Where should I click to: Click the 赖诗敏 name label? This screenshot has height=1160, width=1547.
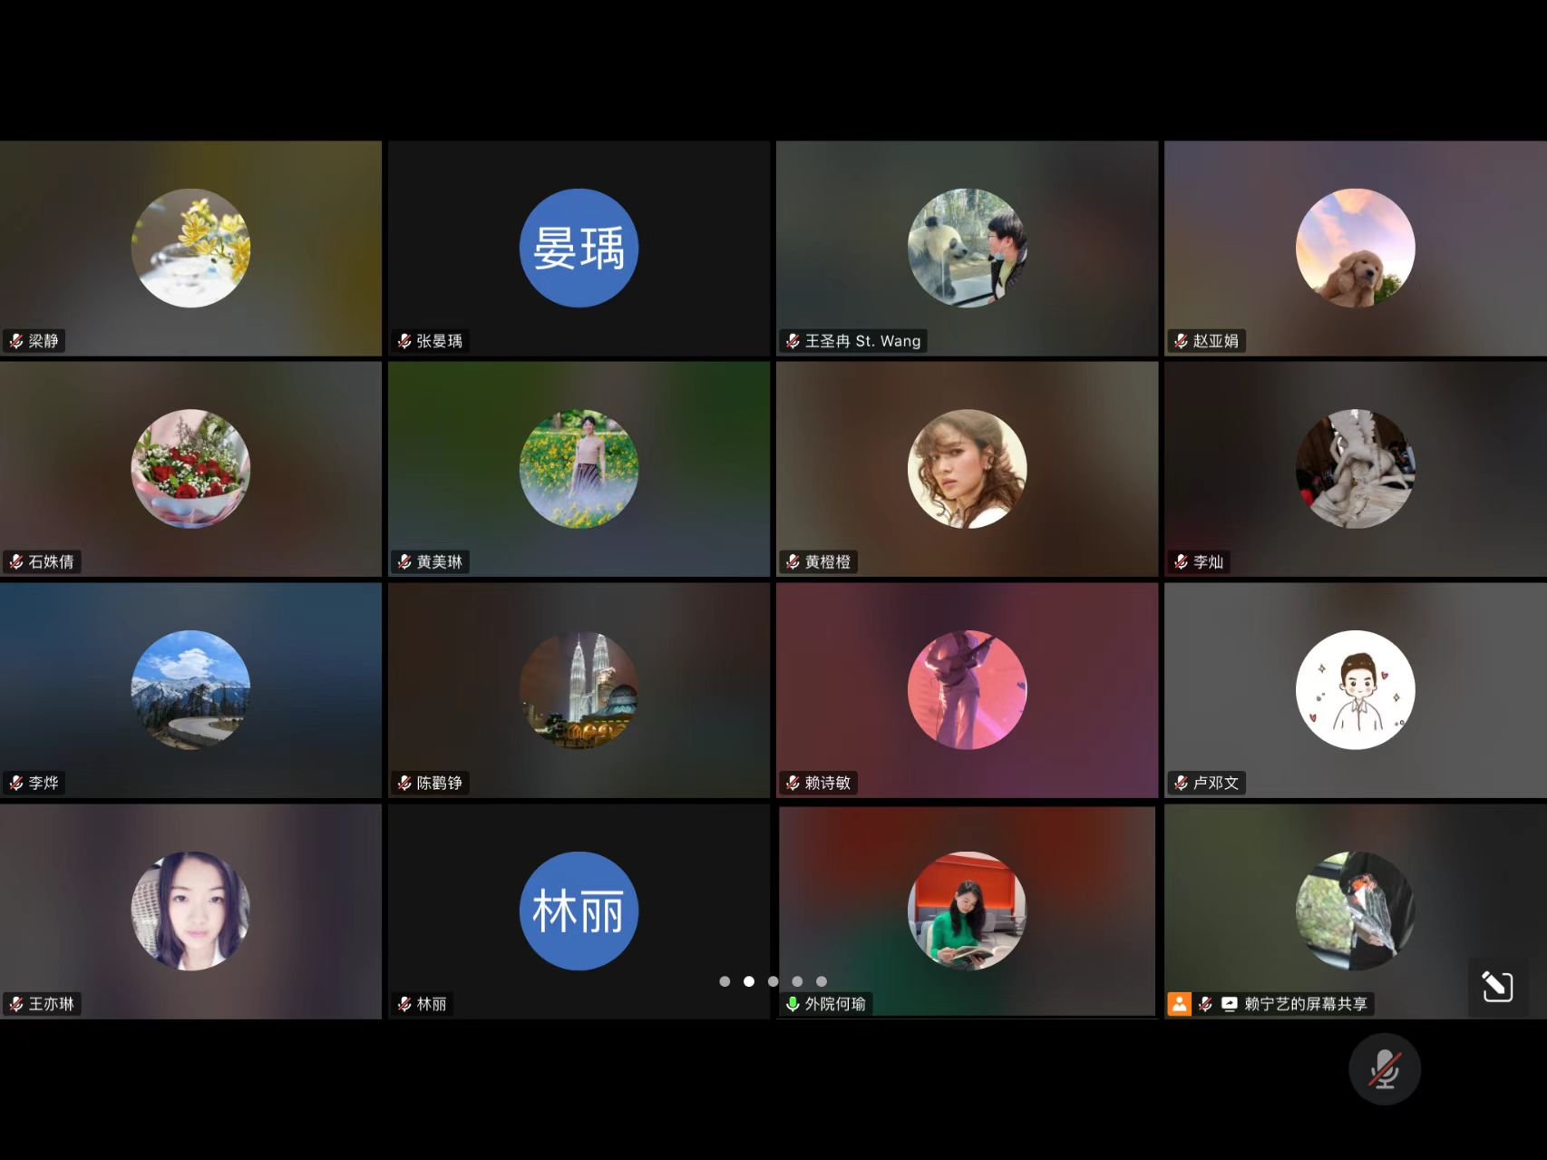(x=827, y=783)
